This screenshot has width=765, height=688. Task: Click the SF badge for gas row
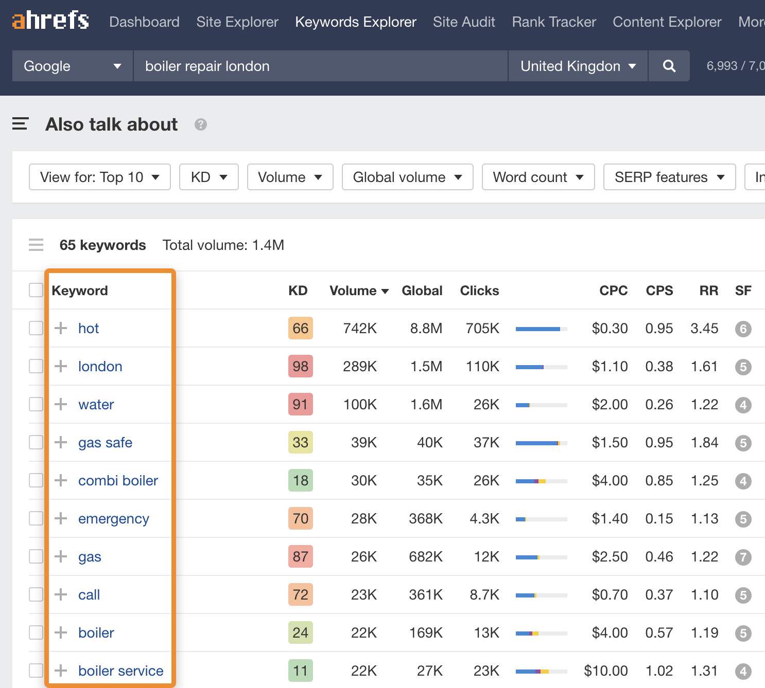click(743, 557)
